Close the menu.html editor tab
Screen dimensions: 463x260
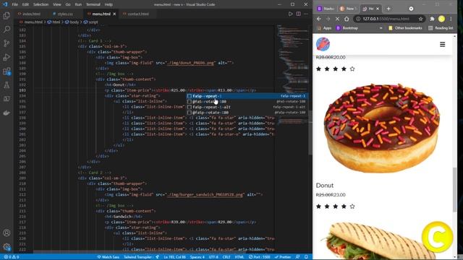[114, 14]
